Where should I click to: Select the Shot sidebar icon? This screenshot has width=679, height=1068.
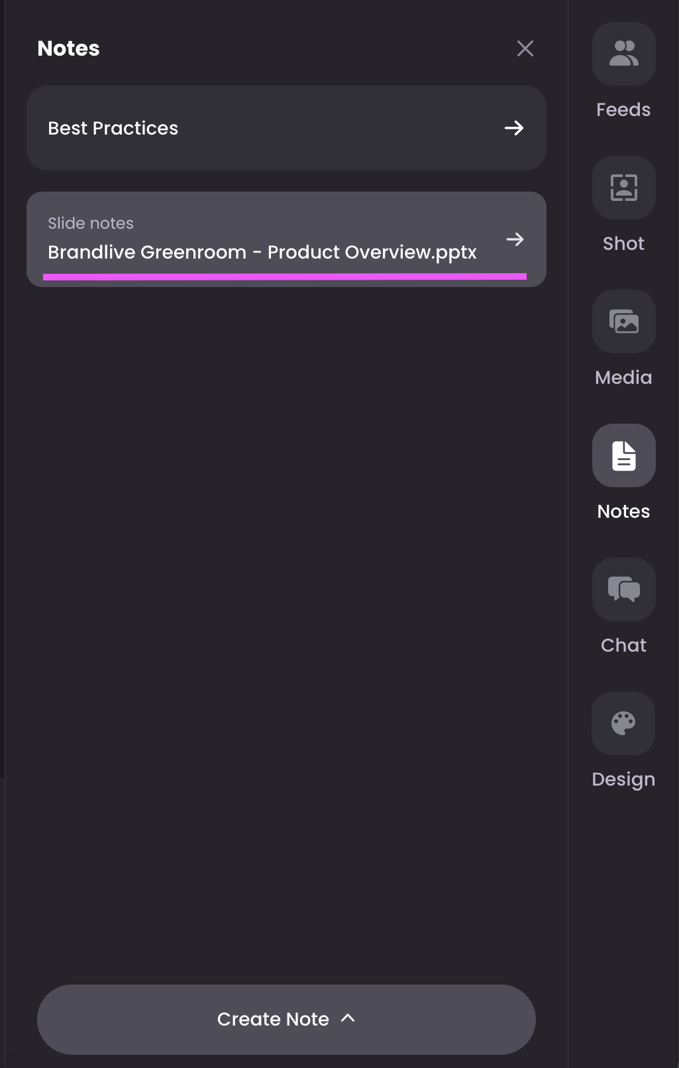623,188
